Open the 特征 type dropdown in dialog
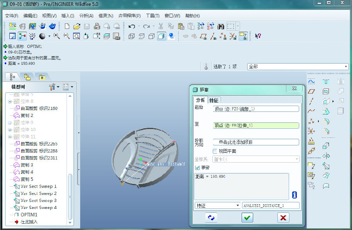 pyautogui.click(x=217, y=205)
